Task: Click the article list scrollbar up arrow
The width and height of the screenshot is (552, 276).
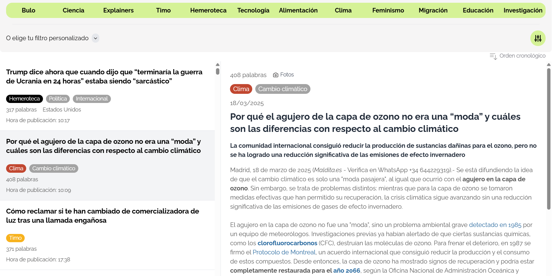Action: (x=218, y=65)
